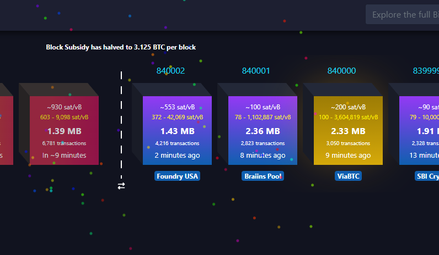Click the 3,050 transactions count
439x255 pixels.
[348, 143]
